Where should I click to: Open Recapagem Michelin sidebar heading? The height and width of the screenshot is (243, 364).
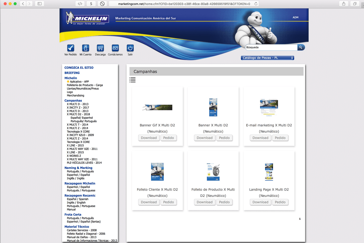click(x=80, y=183)
